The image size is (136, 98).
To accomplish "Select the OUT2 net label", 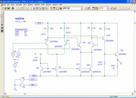I will pyautogui.click(x=68, y=33).
